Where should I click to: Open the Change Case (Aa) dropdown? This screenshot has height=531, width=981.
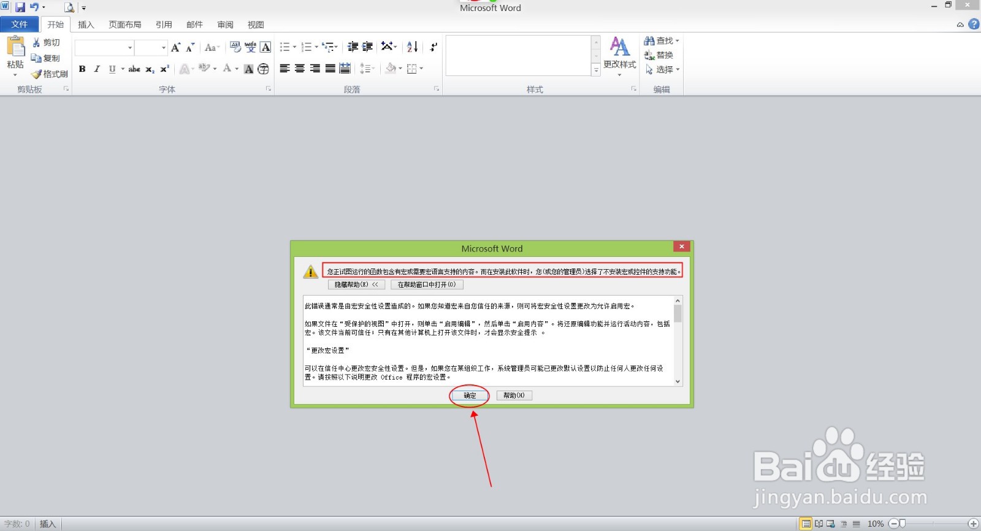[x=212, y=47]
